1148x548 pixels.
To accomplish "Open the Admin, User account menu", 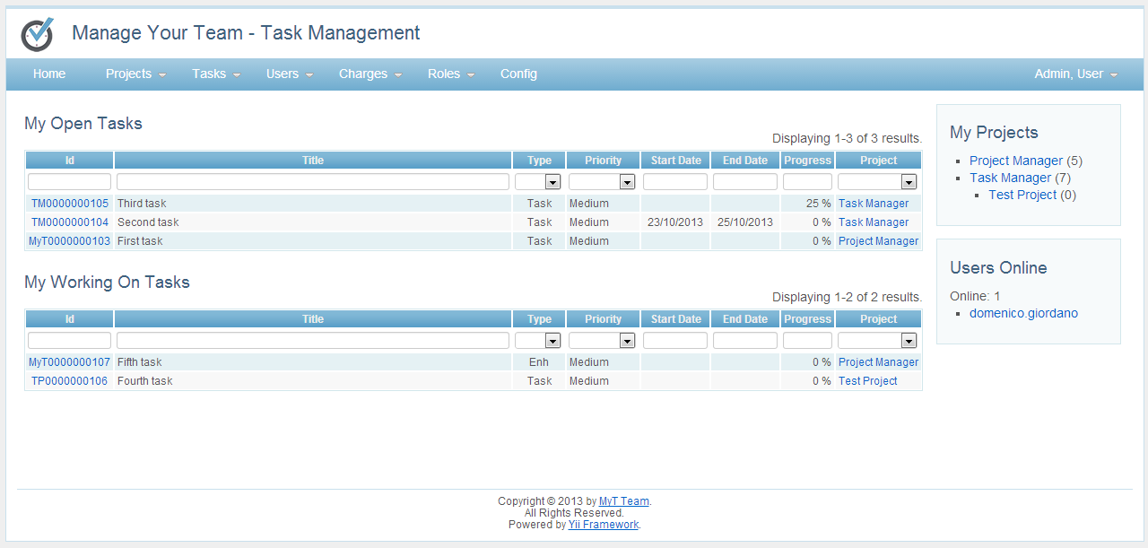I will pos(1069,74).
